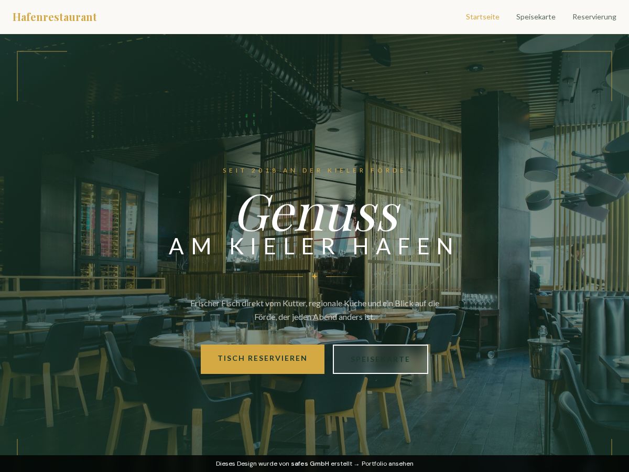Click the Tisch Reservieren button

263,359
